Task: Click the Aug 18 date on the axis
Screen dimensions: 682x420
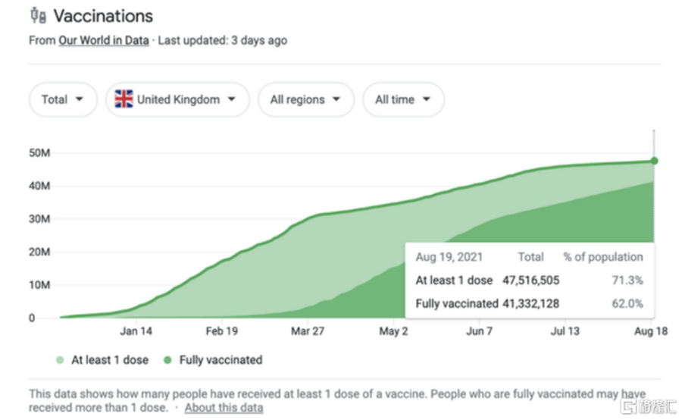Action: [x=651, y=331]
